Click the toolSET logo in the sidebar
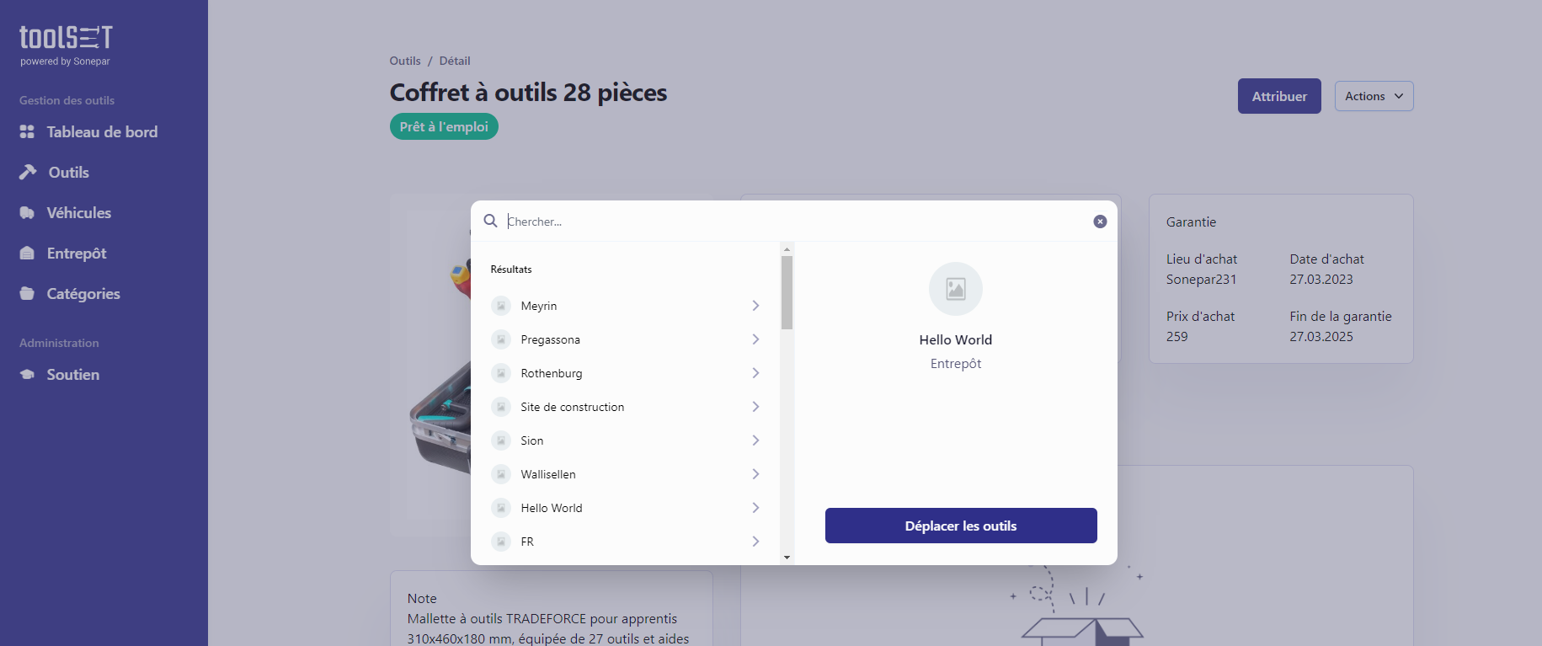 click(66, 45)
